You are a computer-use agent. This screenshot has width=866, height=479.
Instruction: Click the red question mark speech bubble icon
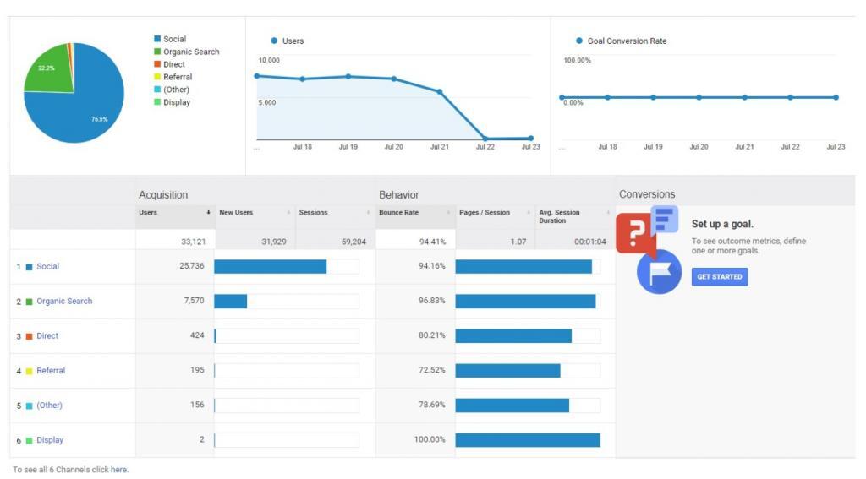tap(634, 234)
